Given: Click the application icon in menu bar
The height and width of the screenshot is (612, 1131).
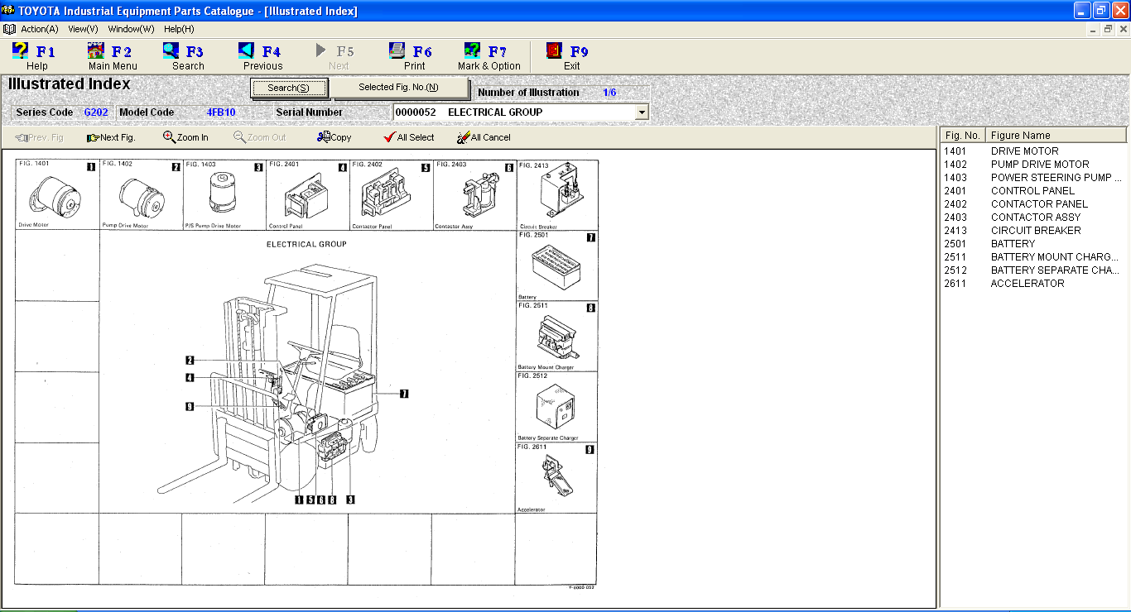Looking at the screenshot, I should point(9,29).
